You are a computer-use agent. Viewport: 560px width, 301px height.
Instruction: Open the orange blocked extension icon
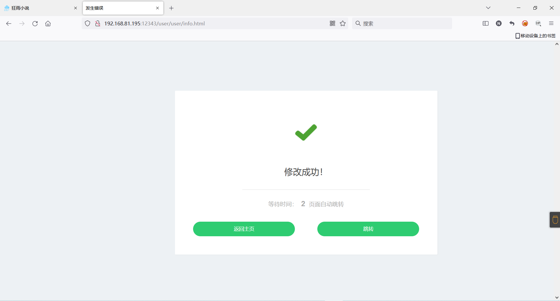(525, 24)
